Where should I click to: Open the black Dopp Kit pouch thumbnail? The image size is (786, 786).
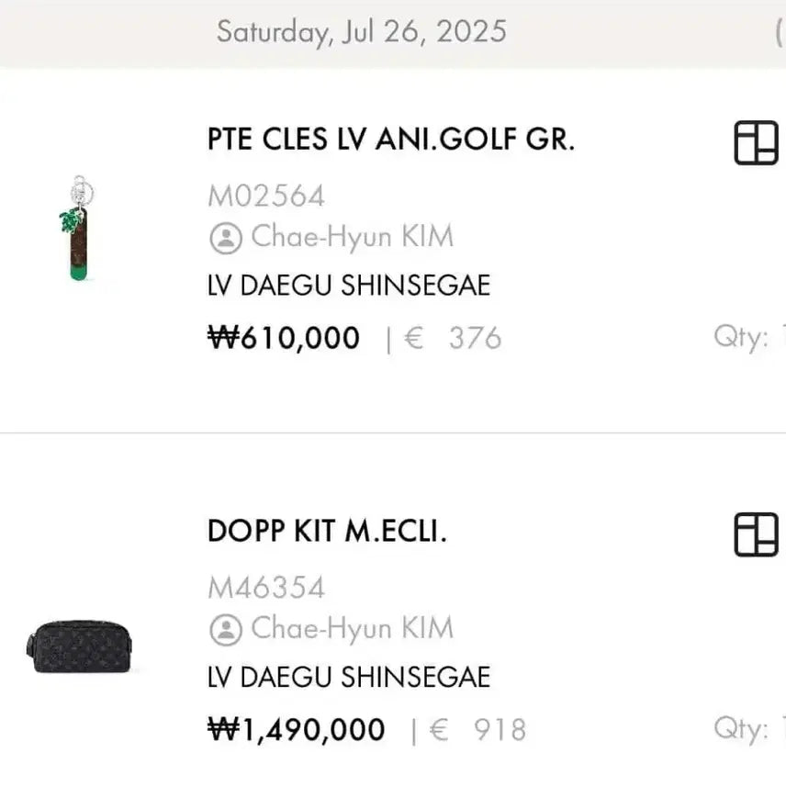tap(79, 644)
